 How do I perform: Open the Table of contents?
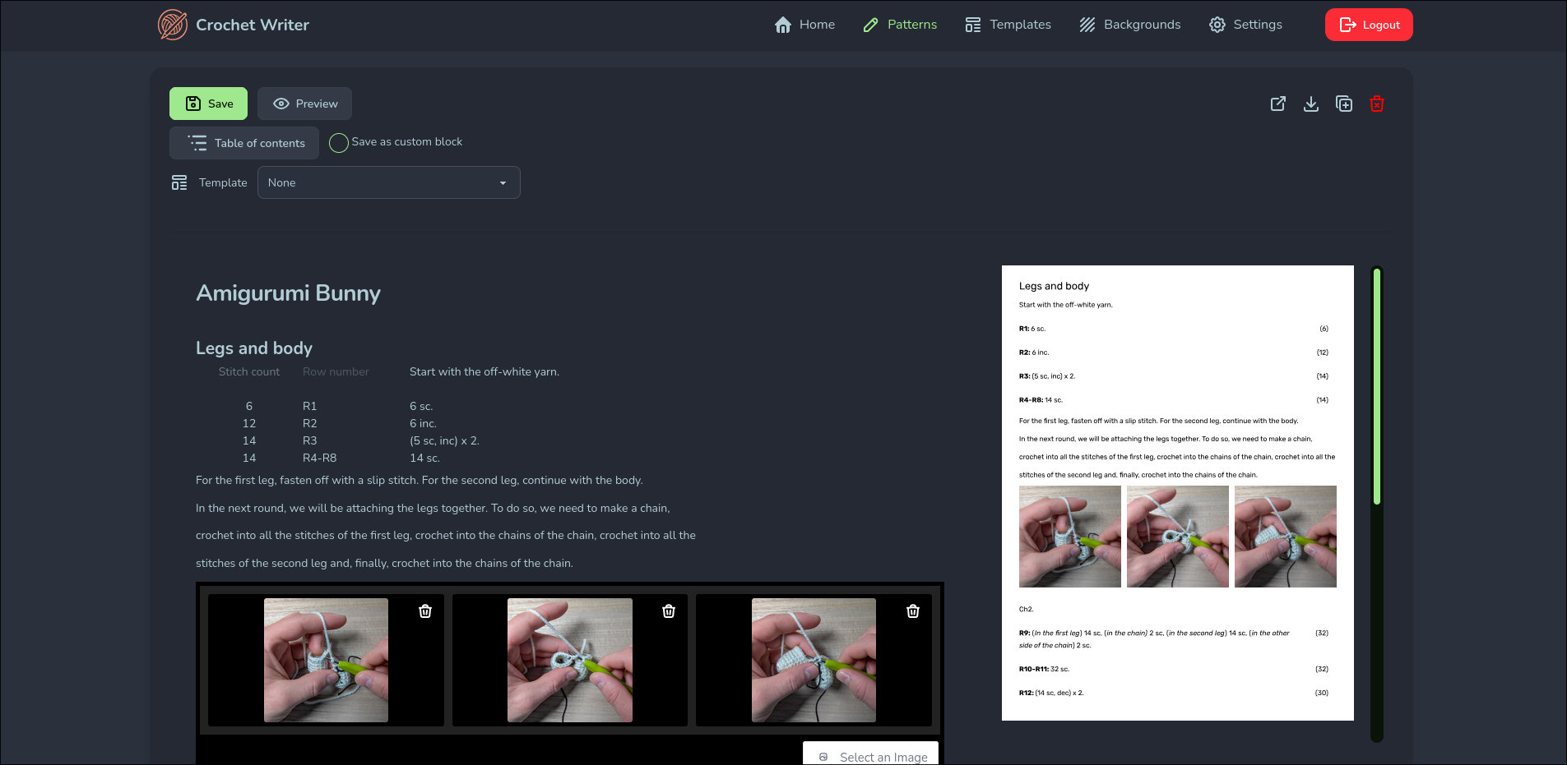coord(244,143)
